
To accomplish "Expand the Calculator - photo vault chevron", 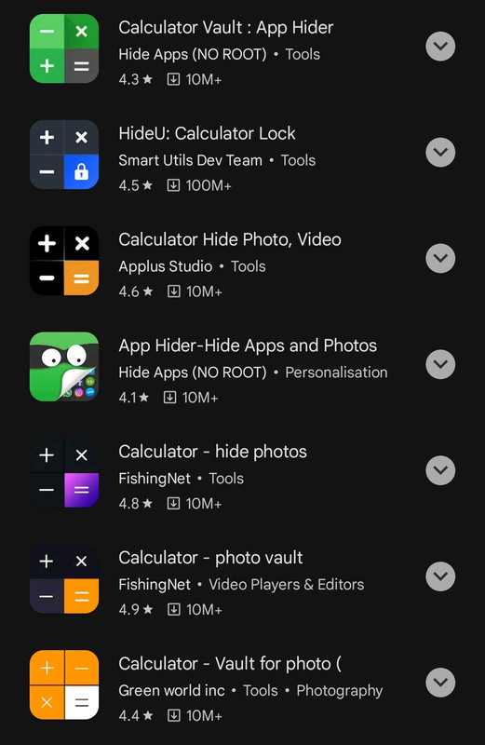I will (x=440, y=576).
